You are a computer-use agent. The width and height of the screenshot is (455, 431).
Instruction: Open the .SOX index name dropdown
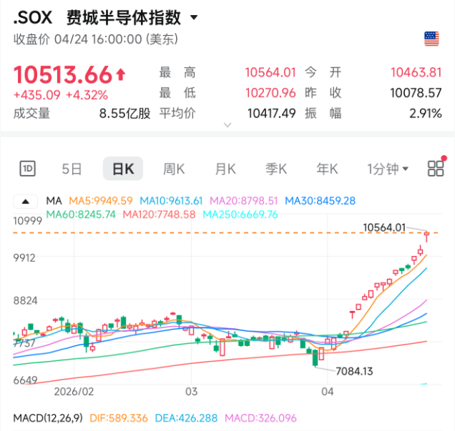pyautogui.click(x=195, y=17)
